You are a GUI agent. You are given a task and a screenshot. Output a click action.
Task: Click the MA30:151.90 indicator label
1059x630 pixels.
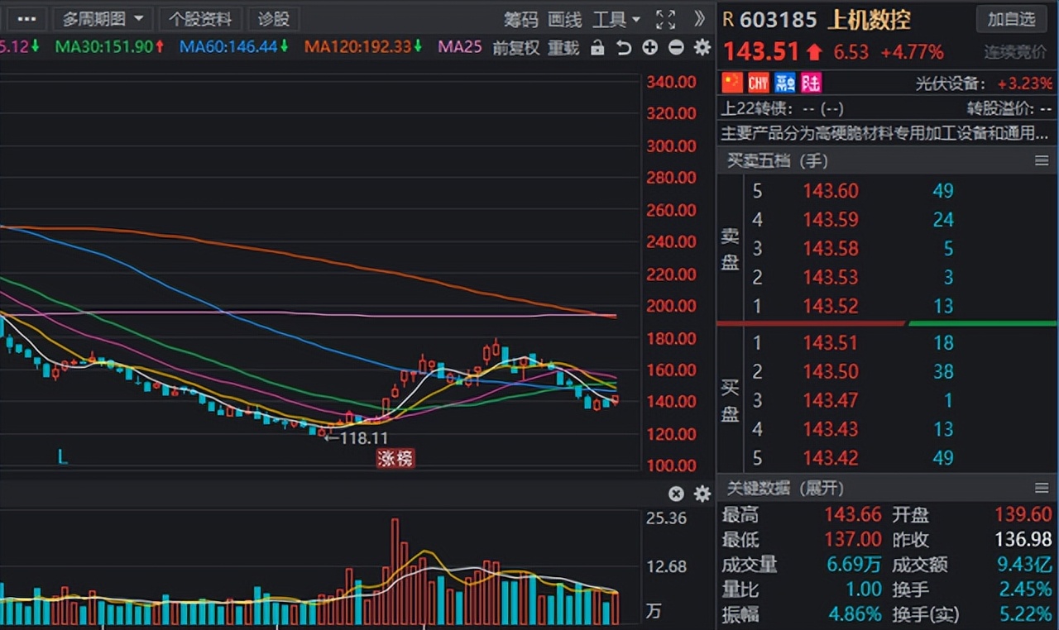[x=109, y=47]
